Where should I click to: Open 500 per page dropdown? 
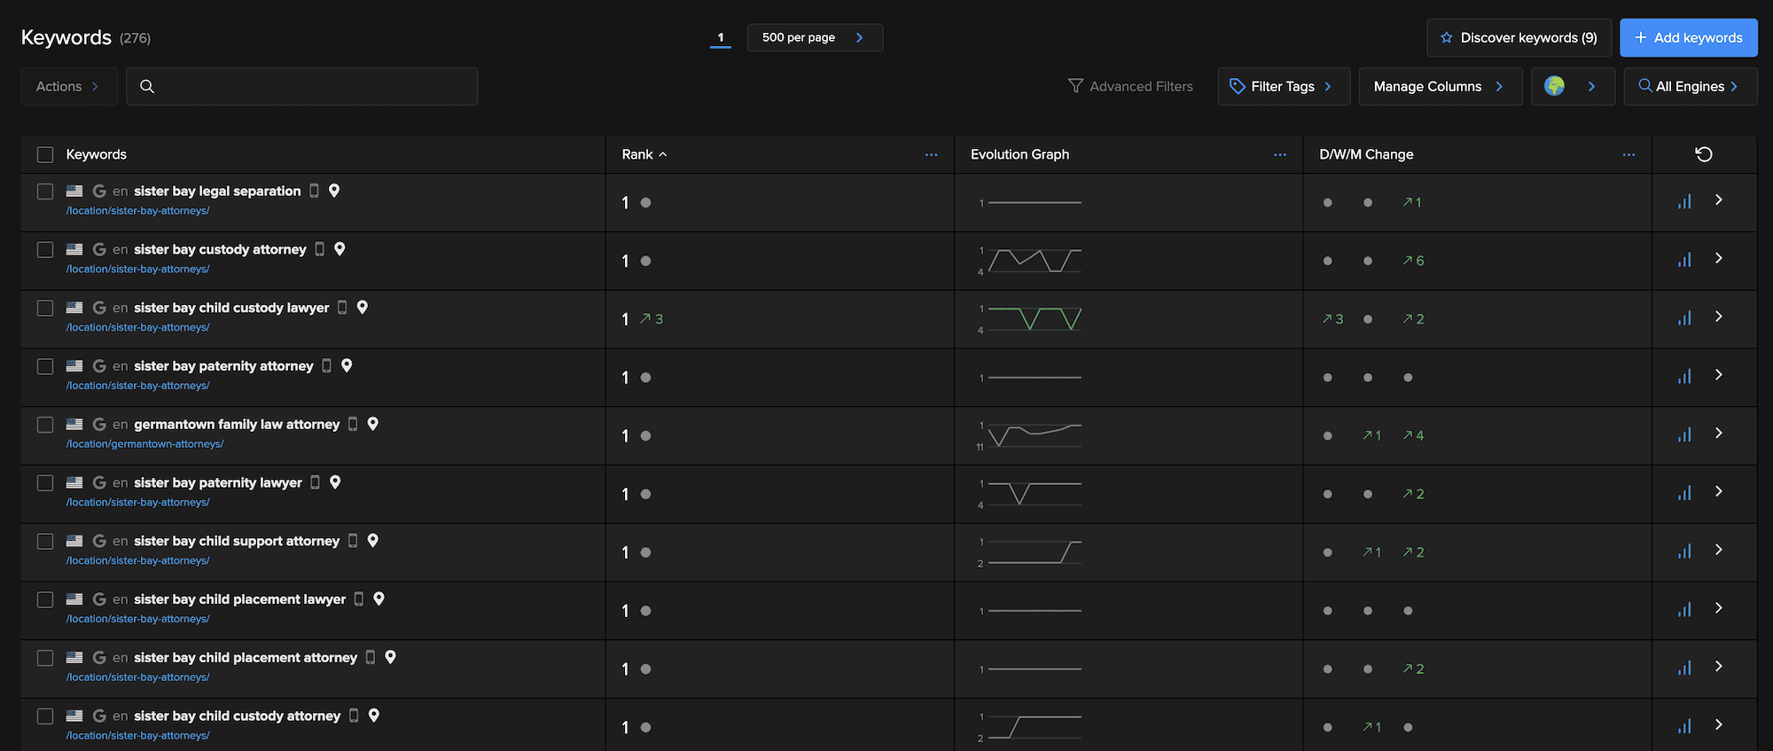click(815, 37)
